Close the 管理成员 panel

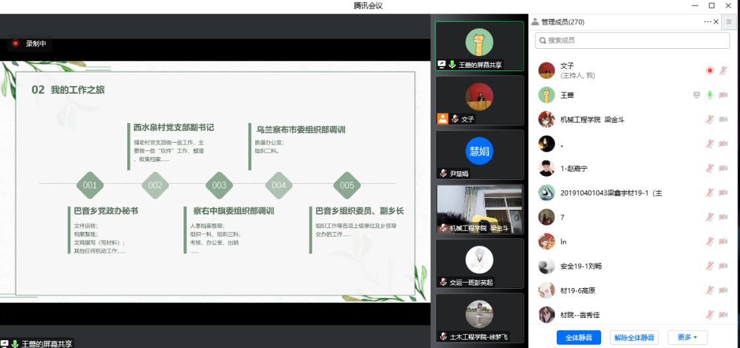(717, 22)
